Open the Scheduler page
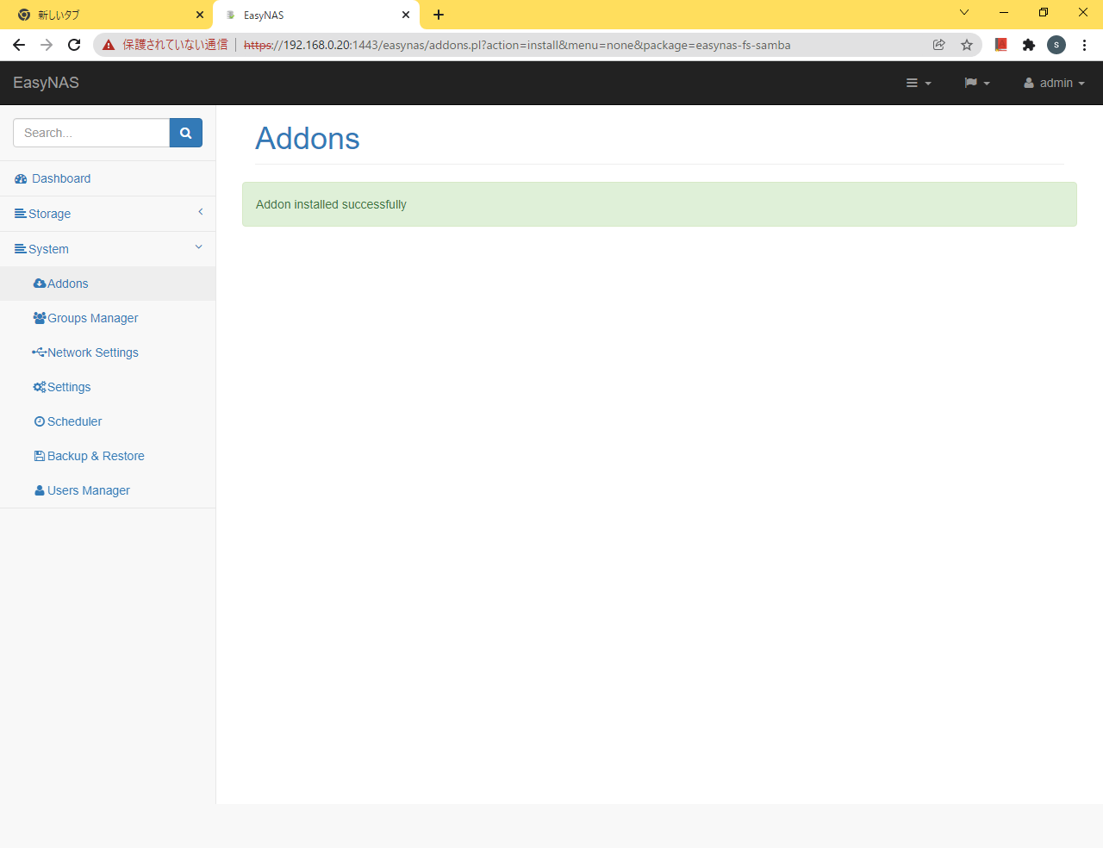Image resolution: width=1103 pixels, height=848 pixels. (74, 421)
